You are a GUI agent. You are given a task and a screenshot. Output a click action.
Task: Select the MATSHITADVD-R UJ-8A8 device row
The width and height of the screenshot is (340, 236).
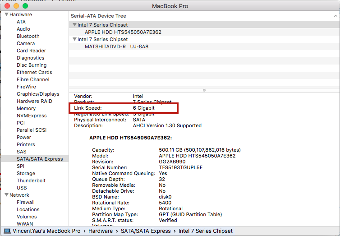(204, 46)
